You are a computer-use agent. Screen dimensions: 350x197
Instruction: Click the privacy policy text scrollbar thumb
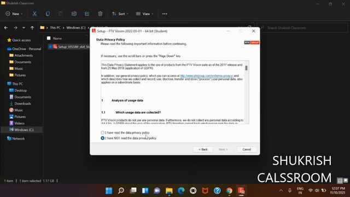[x=246, y=68]
